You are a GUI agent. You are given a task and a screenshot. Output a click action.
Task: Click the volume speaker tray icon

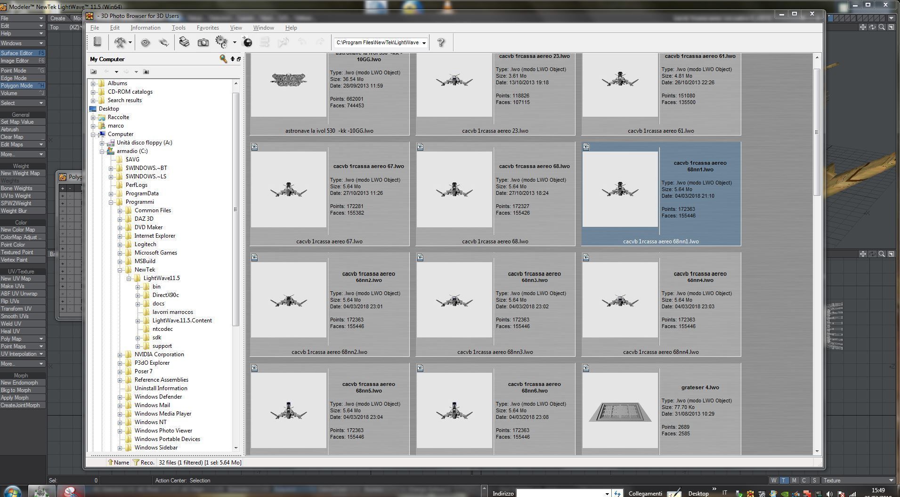pyautogui.click(x=829, y=494)
